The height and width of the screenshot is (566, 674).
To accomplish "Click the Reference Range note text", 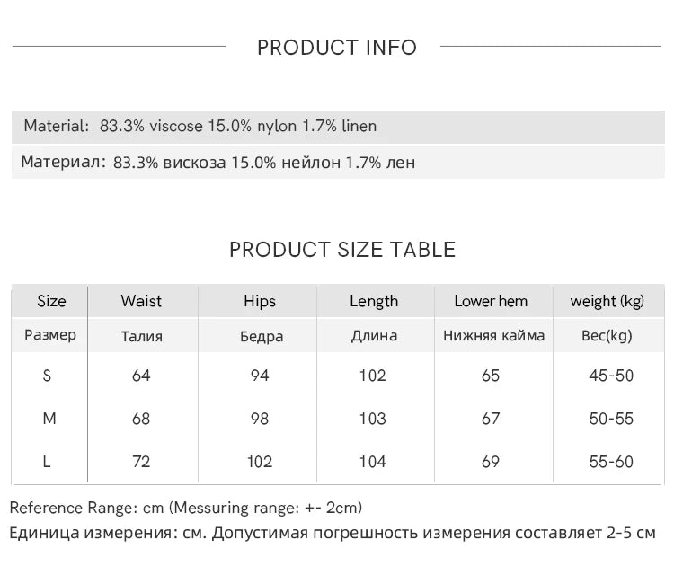I will point(186,508).
